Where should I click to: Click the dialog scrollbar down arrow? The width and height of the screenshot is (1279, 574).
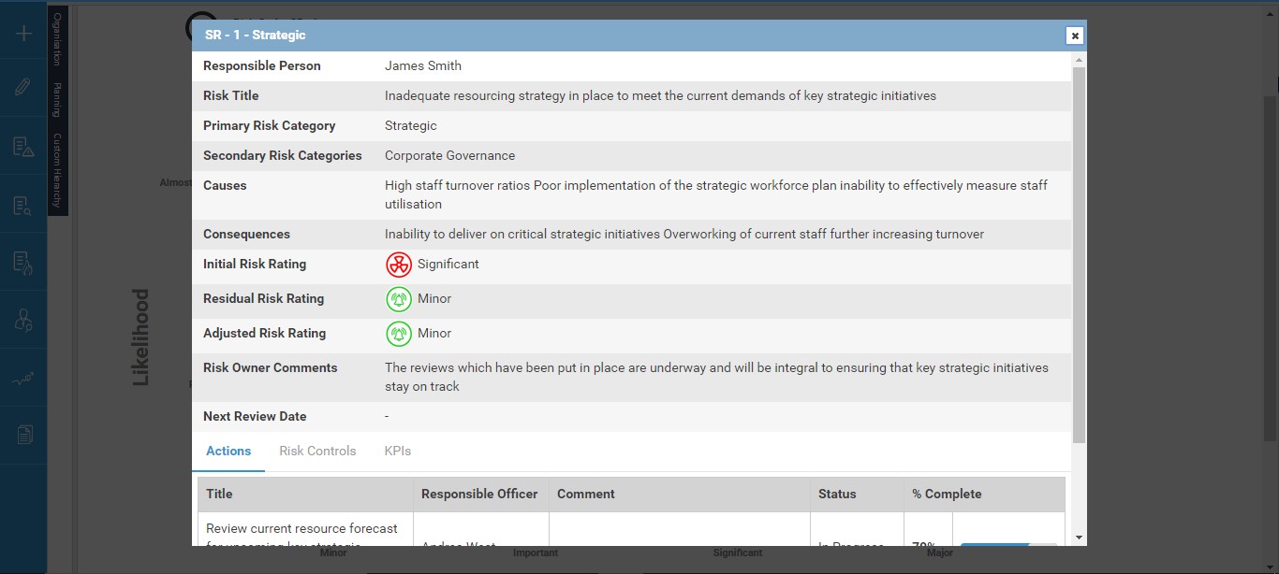tap(1079, 538)
